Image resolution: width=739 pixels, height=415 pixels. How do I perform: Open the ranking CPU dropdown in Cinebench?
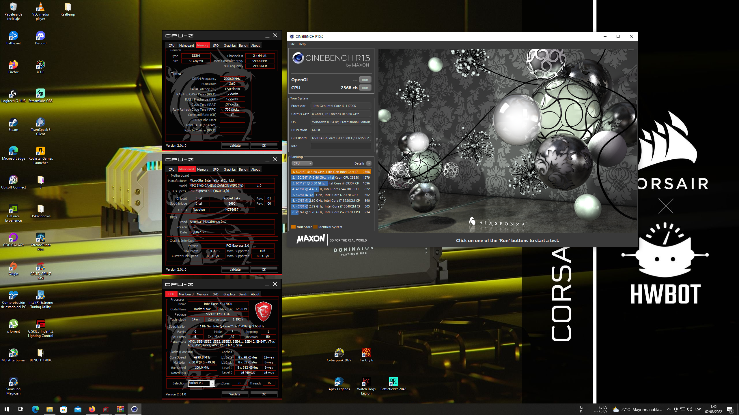[302, 163]
